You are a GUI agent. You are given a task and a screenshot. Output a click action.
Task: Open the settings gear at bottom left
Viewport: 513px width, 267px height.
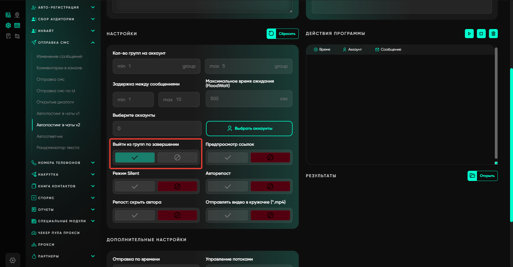click(x=13, y=260)
